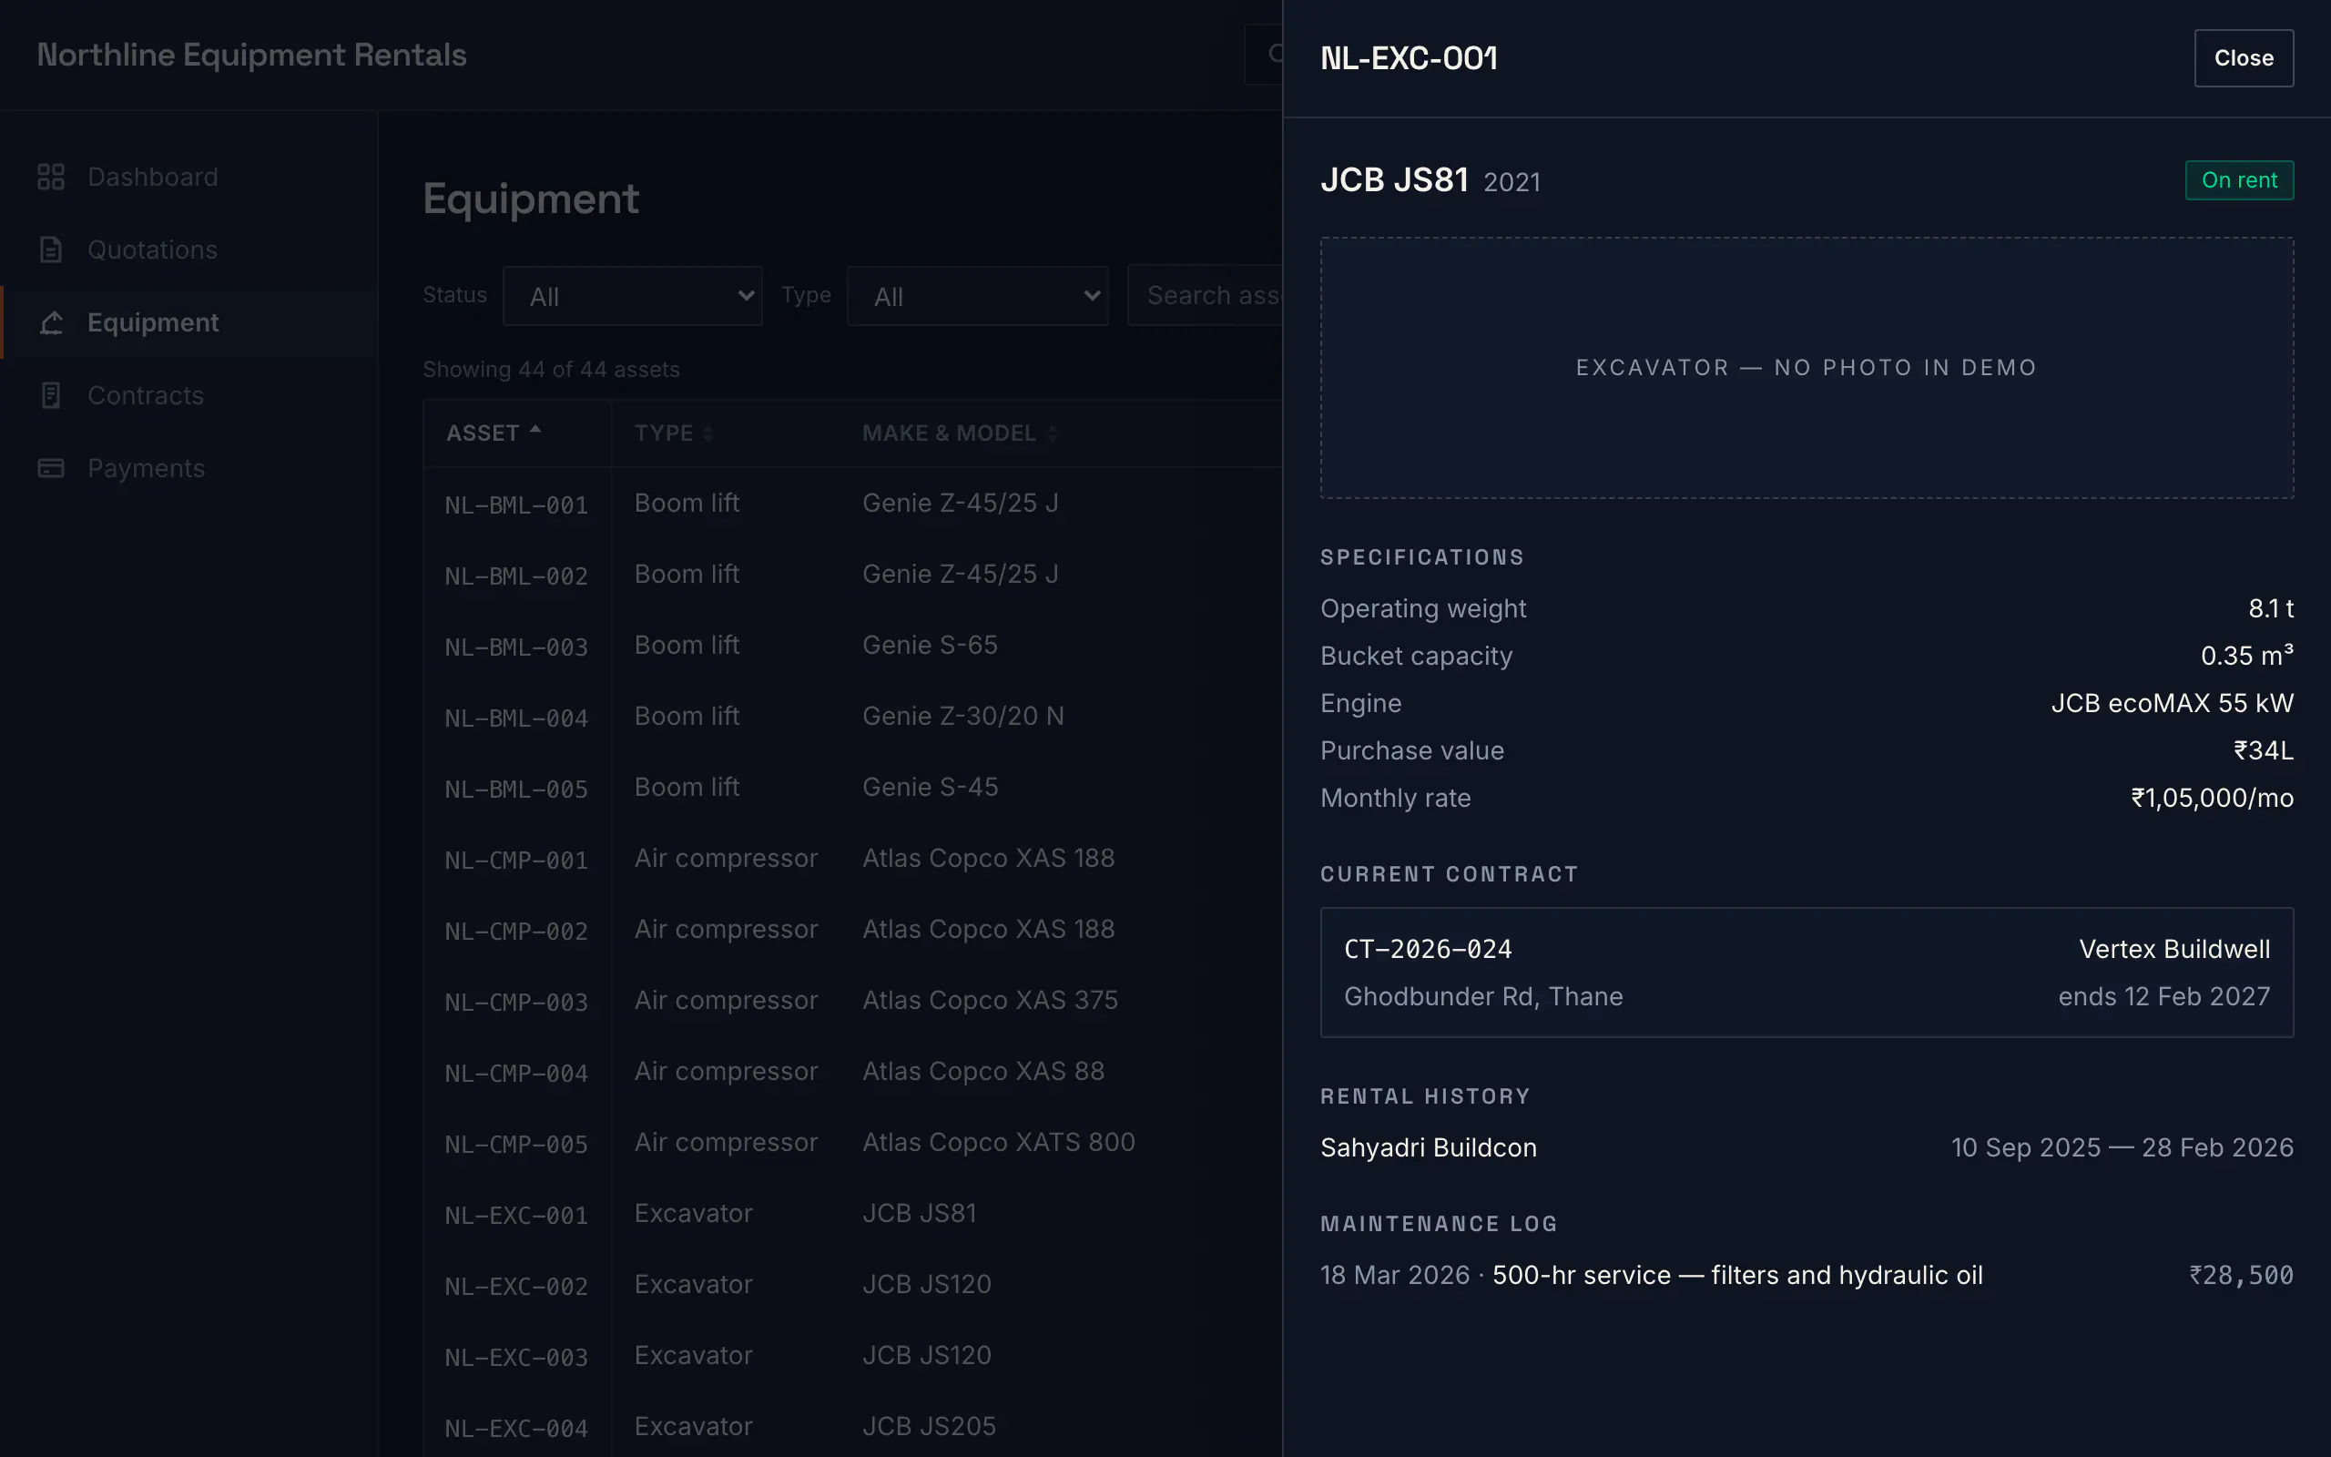Click the Vertex Buildwell customer name
The height and width of the screenshot is (1457, 2331).
[2174, 949]
